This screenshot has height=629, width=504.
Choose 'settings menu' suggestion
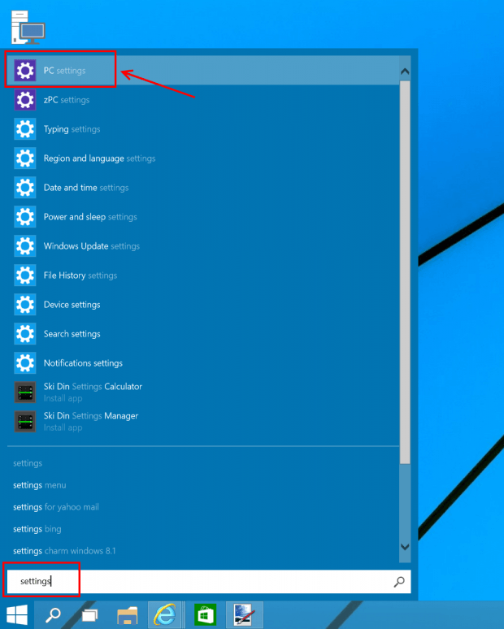click(39, 485)
